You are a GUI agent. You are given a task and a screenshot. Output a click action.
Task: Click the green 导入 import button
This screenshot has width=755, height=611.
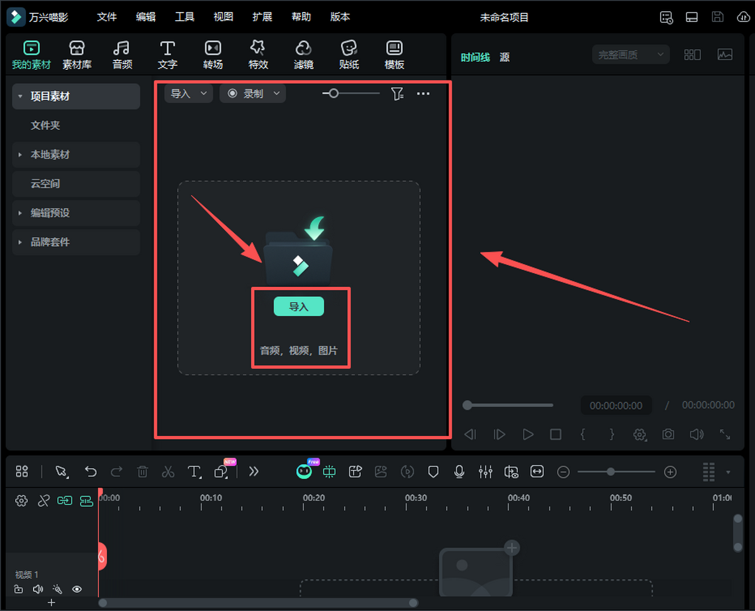pos(299,306)
